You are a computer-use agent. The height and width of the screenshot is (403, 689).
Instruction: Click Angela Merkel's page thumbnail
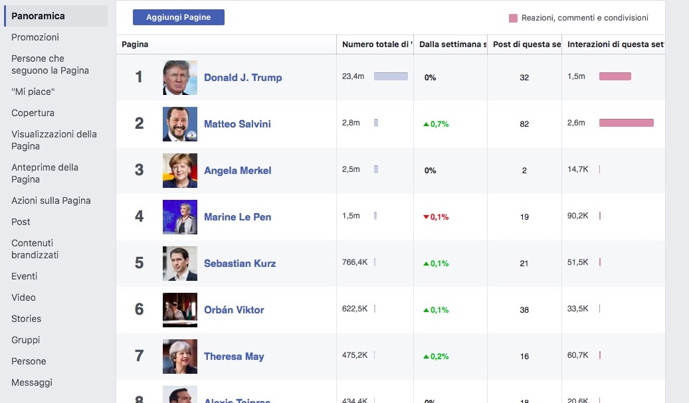point(179,171)
